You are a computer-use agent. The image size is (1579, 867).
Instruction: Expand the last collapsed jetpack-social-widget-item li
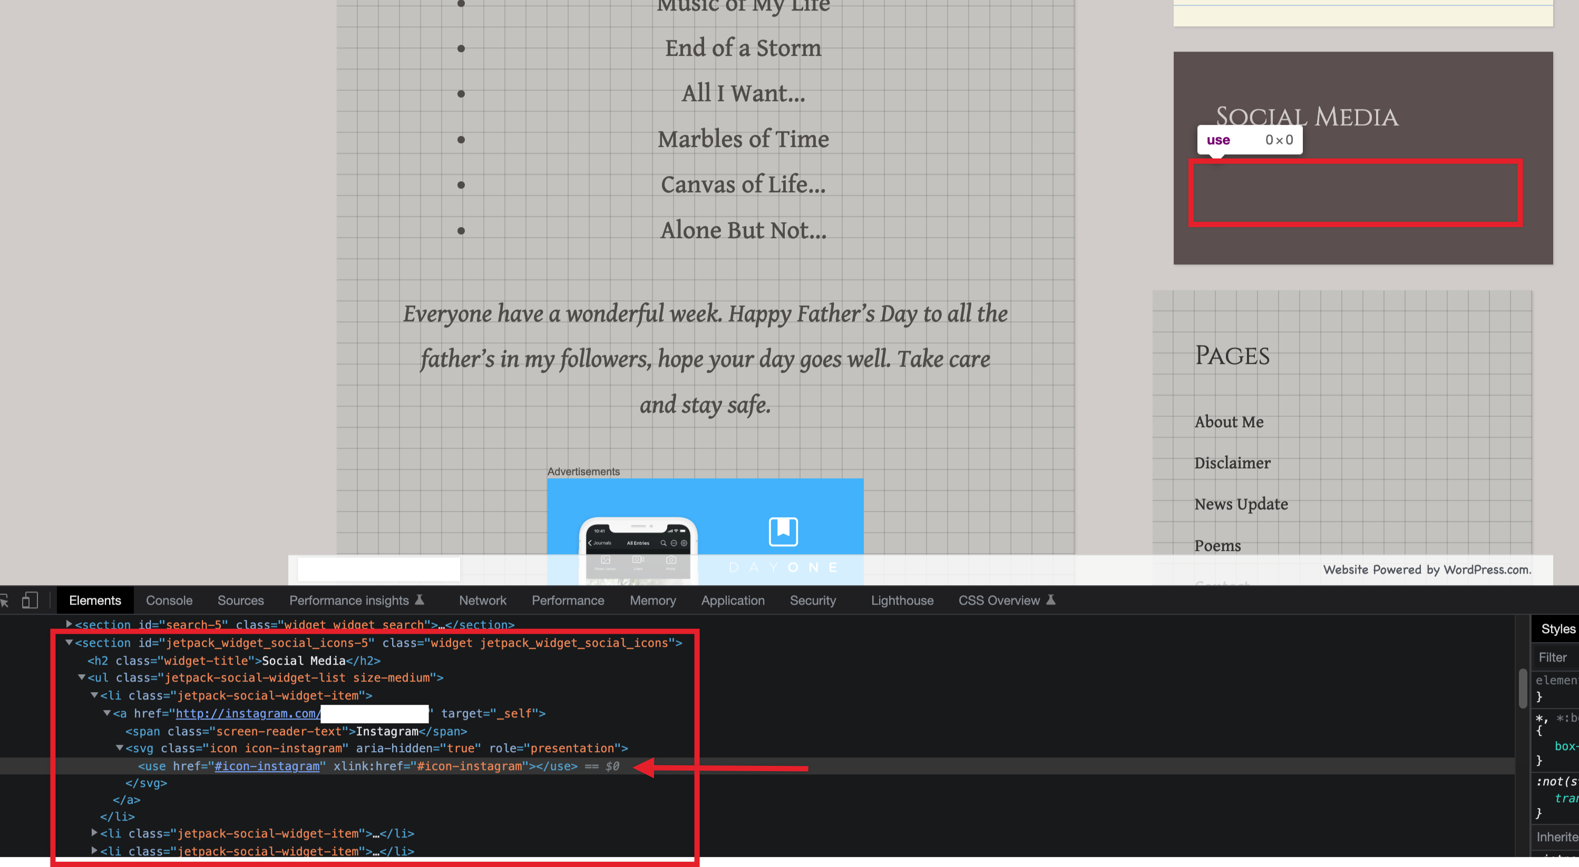(94, 851)
